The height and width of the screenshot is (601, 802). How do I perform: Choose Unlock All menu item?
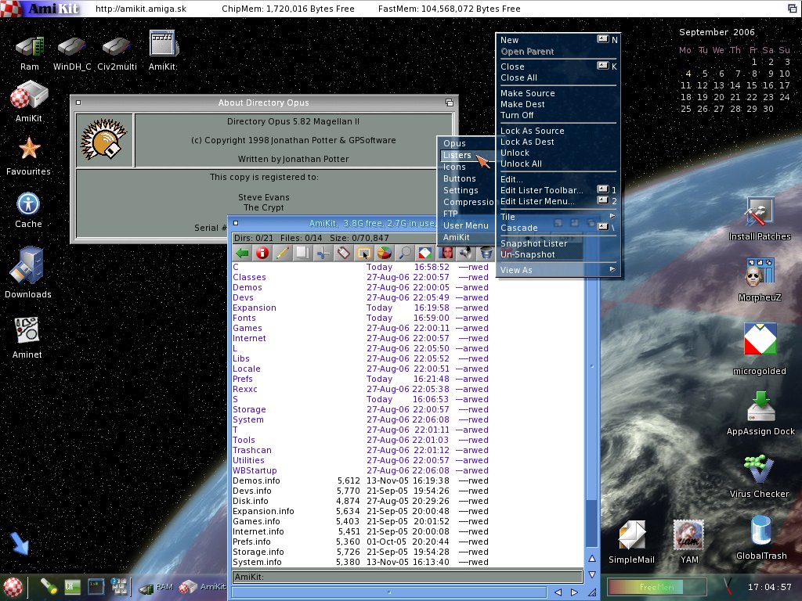[558, 164]
